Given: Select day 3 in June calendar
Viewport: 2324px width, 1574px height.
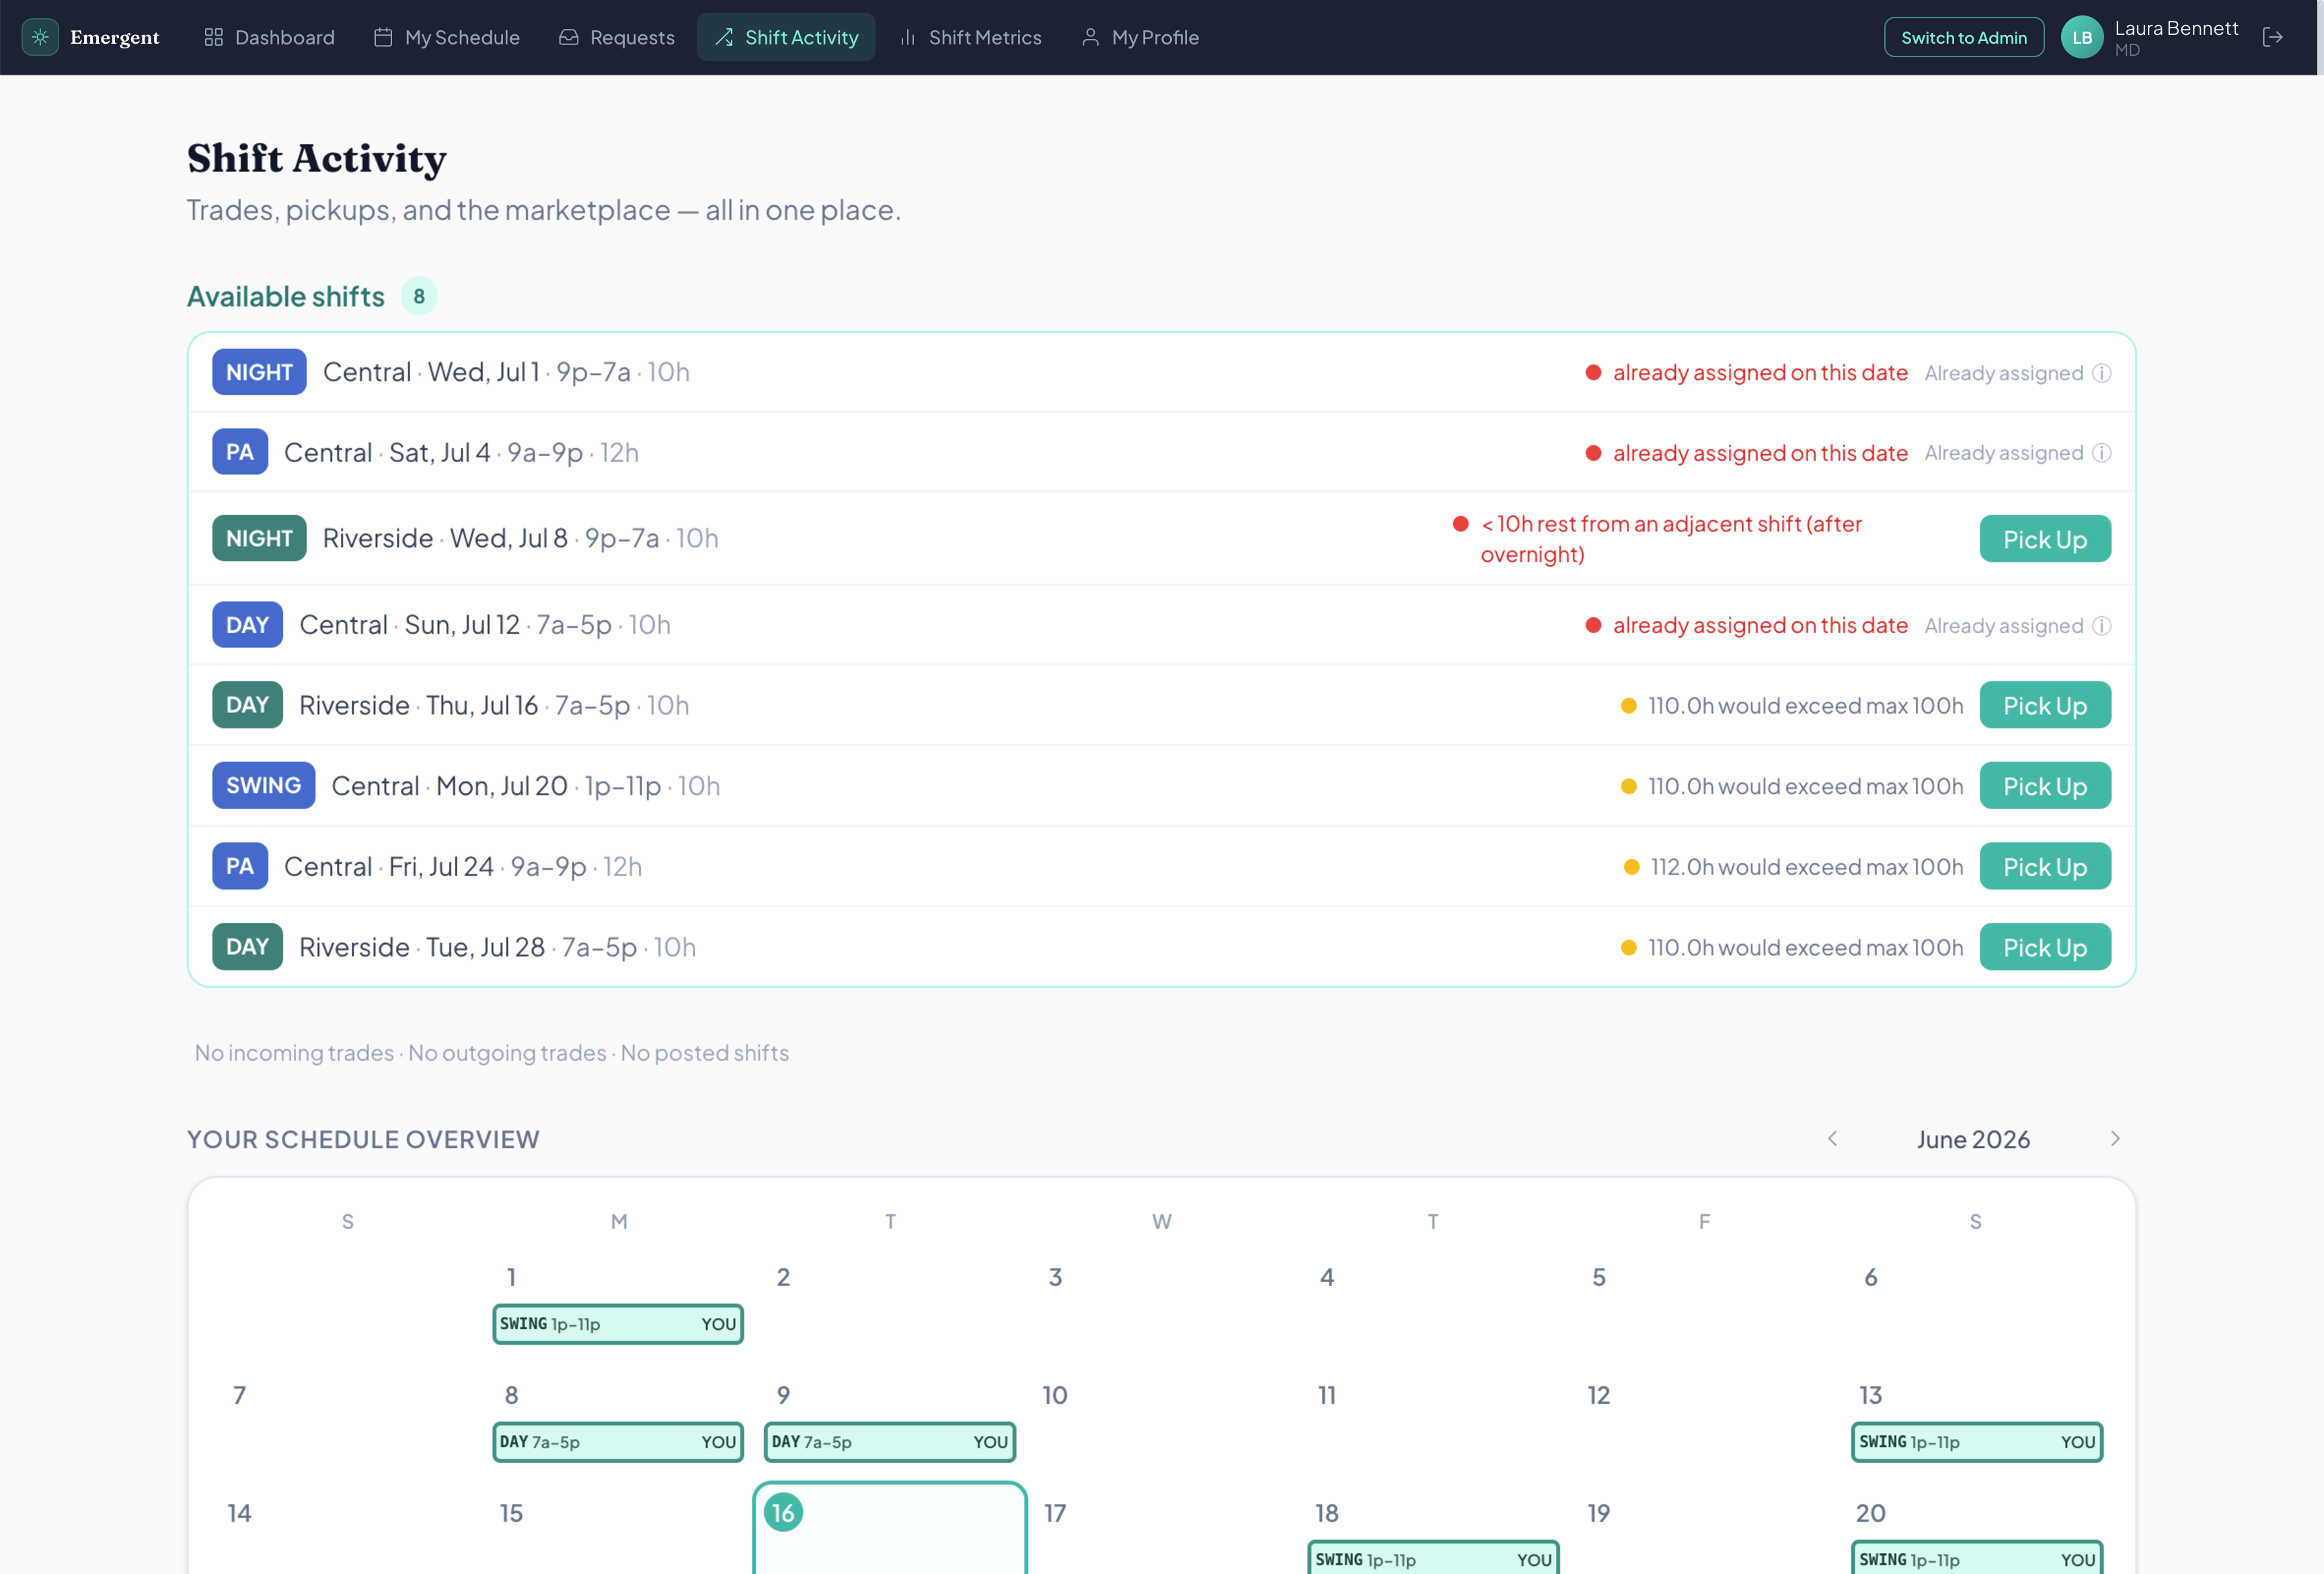Looking at the screenshot, I should coord(1055,1277).
